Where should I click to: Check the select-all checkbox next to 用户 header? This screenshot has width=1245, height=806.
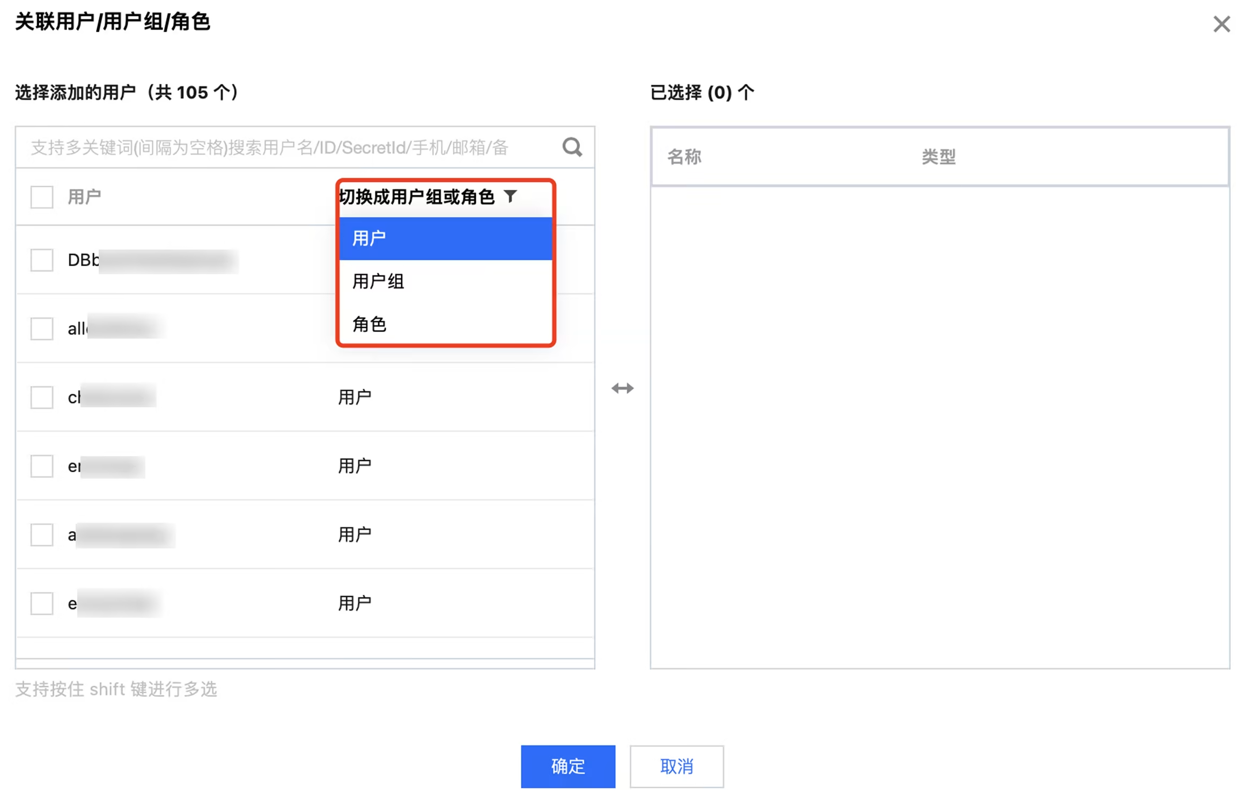pos(42,197)
